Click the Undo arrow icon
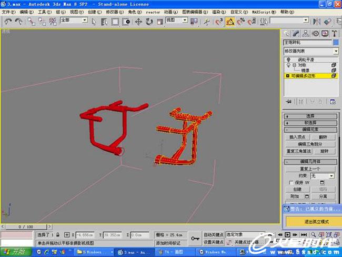 pyautogui.click(x=8, y=22)
